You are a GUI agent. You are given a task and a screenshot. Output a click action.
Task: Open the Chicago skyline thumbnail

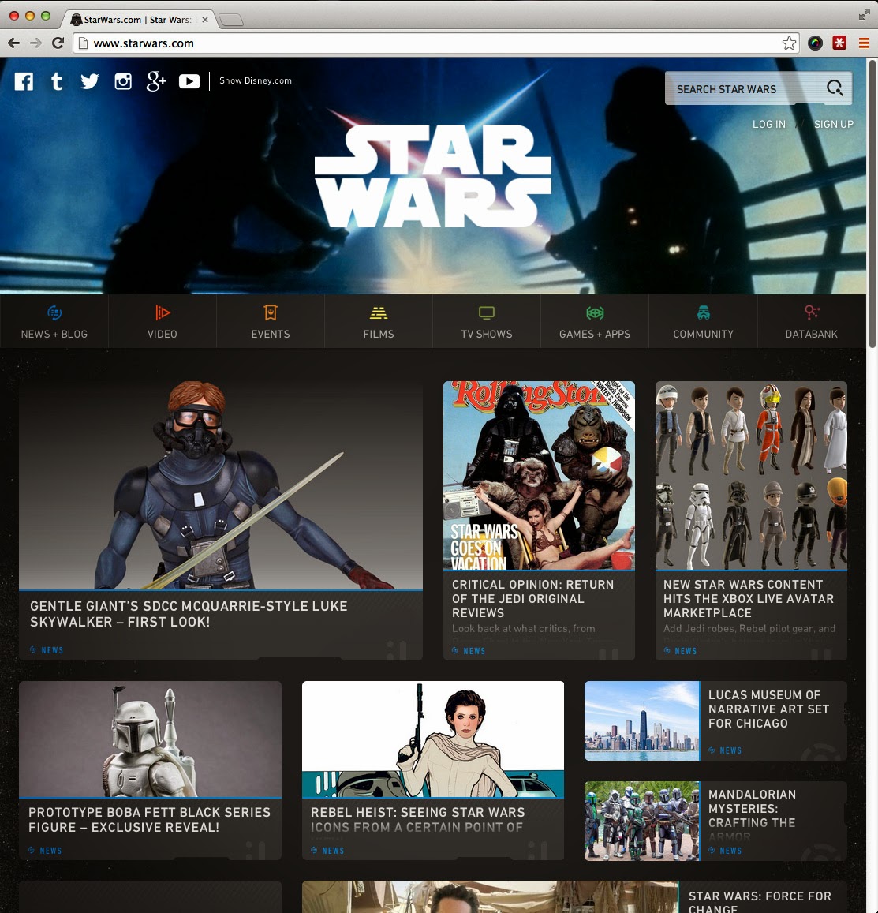(641, 720)
